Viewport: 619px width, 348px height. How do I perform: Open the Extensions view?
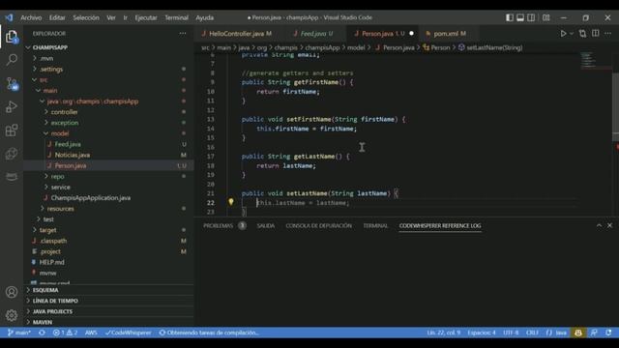pyautogui.click(x=12, y=130)
